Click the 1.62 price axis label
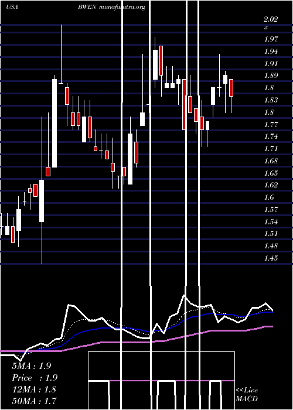 (271, 185)
